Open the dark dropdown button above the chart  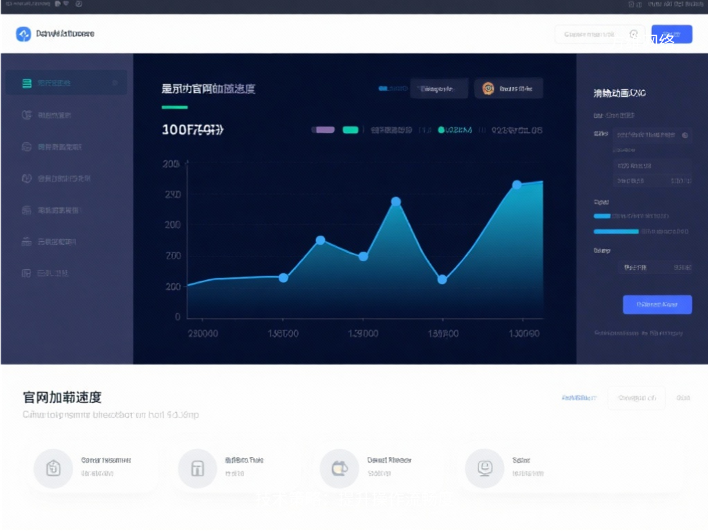[x=439, y=88]
